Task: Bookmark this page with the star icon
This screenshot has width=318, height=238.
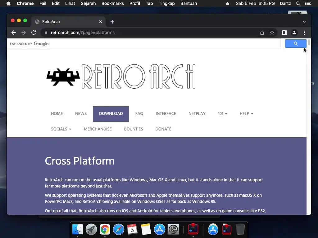Action: (272, 33)
